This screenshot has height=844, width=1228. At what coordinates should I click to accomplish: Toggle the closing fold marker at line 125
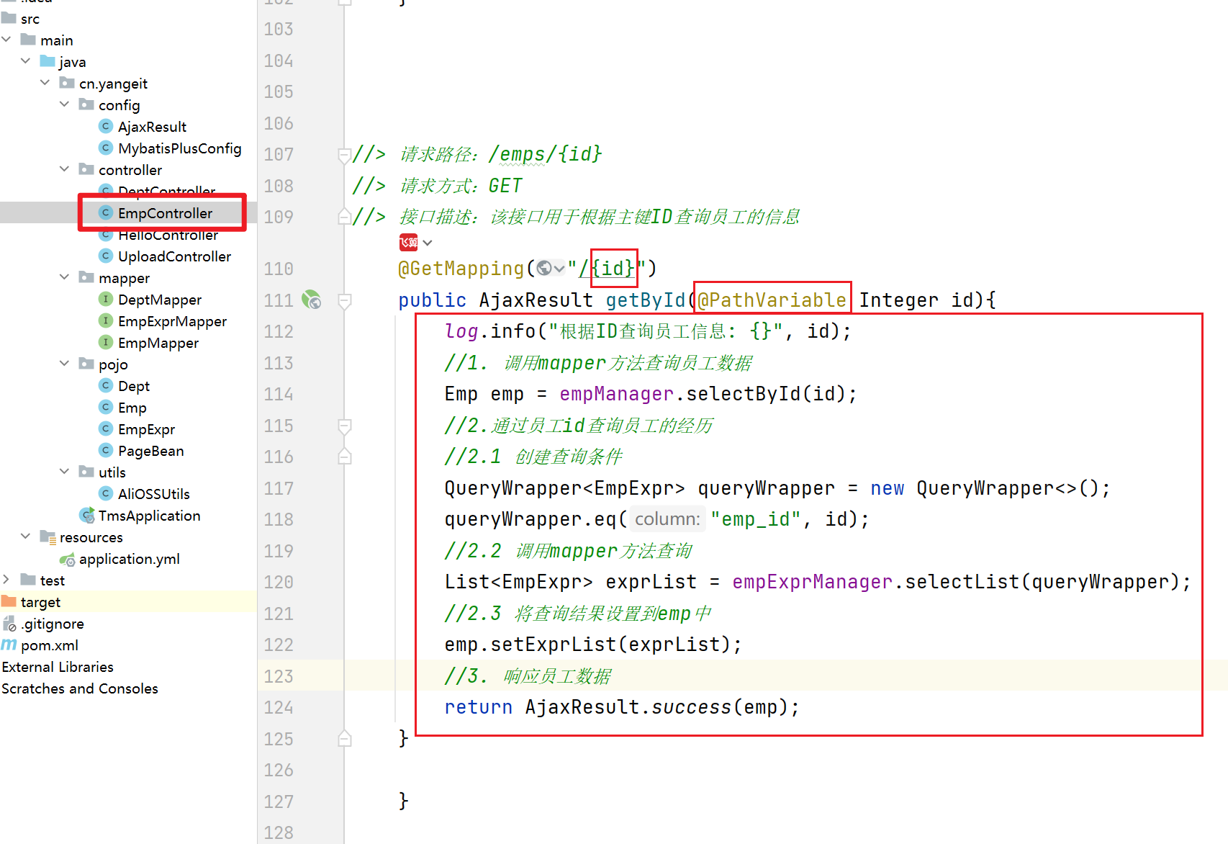click(344, 739)
